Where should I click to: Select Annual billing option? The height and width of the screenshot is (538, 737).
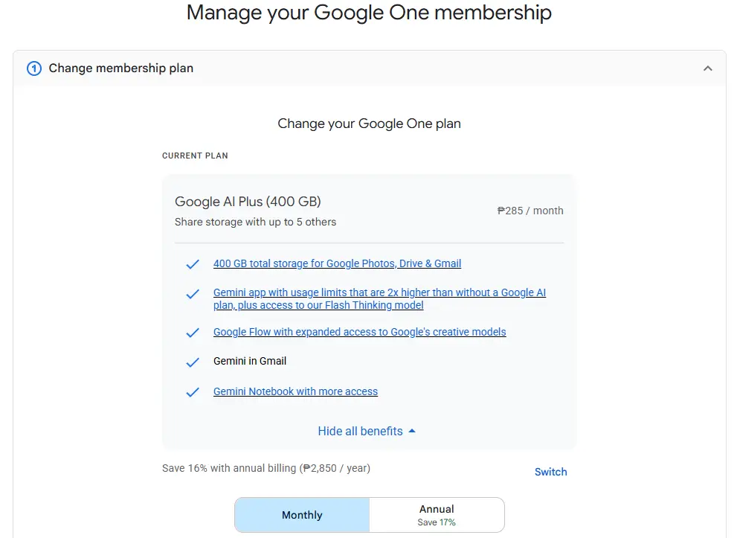pos(437,515)
